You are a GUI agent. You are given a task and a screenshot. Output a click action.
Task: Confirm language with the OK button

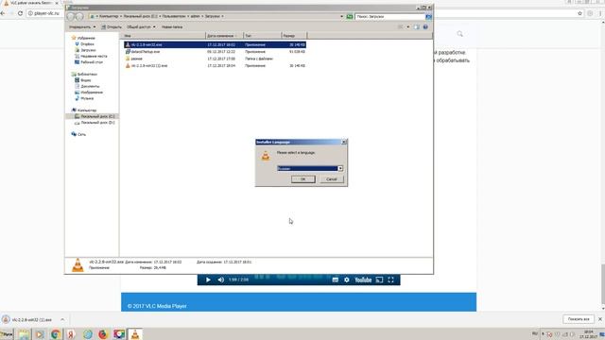[x=302, y=179]
